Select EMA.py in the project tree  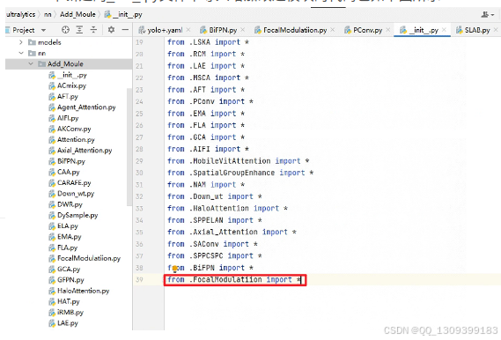[65, 237]
